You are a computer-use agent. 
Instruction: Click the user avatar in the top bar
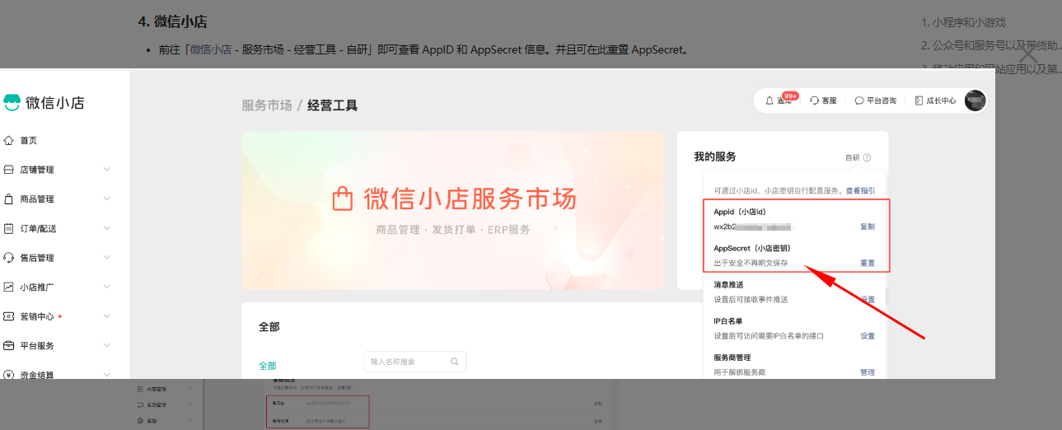975,100
